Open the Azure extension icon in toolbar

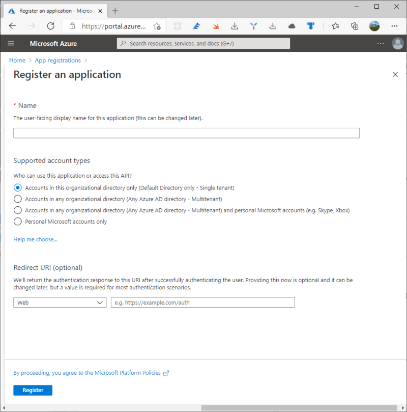point(196,26)
